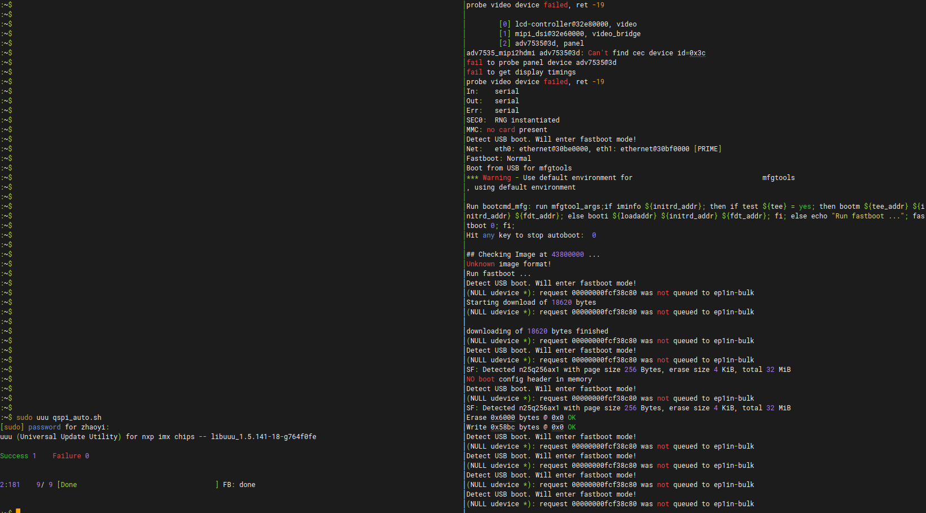Click 'Starting download of 18620 bytes' line
Screen dimensions: 926x513
[x=531, y=302]
